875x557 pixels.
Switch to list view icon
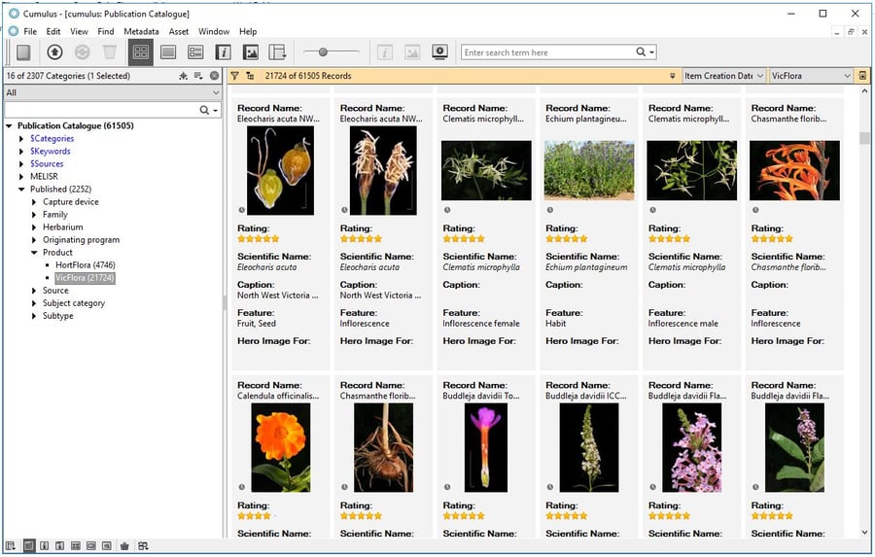click(168, 52)
